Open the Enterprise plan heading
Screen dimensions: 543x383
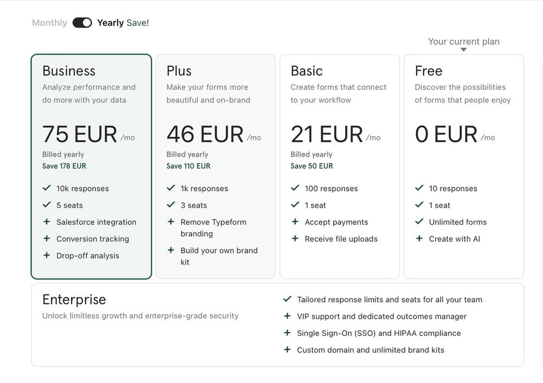[x=74, y=300]
